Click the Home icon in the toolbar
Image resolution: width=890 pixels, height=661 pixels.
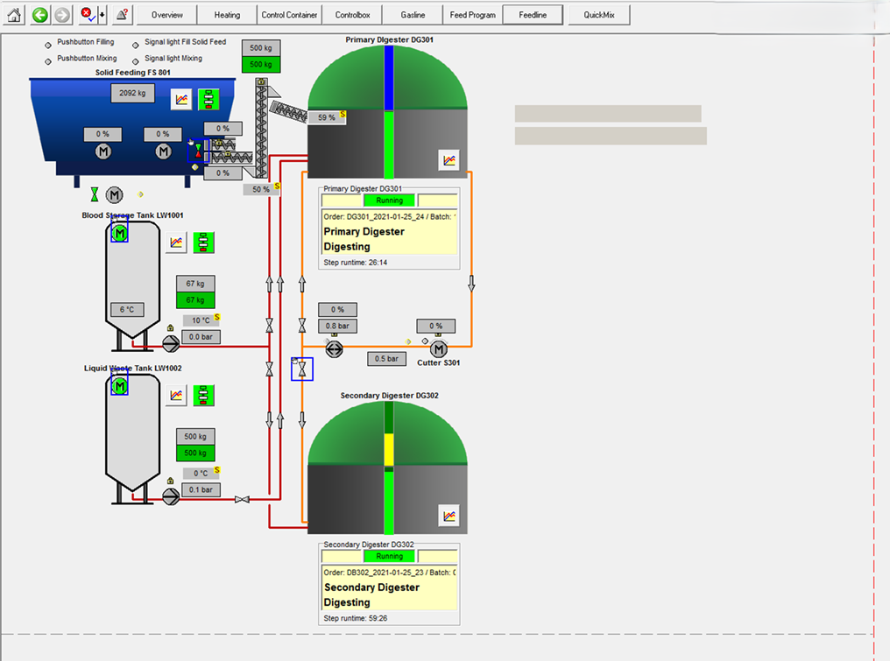click(x=14, y=15)
